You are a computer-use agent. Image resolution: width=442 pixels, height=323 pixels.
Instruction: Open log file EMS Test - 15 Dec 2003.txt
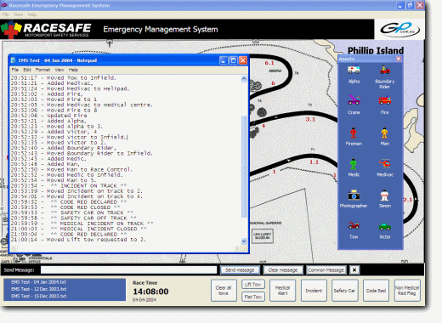(38, 296)
